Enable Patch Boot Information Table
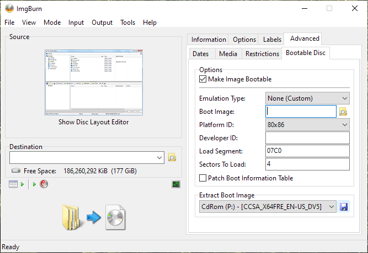 pyautogui.click(x=203, y=178)
